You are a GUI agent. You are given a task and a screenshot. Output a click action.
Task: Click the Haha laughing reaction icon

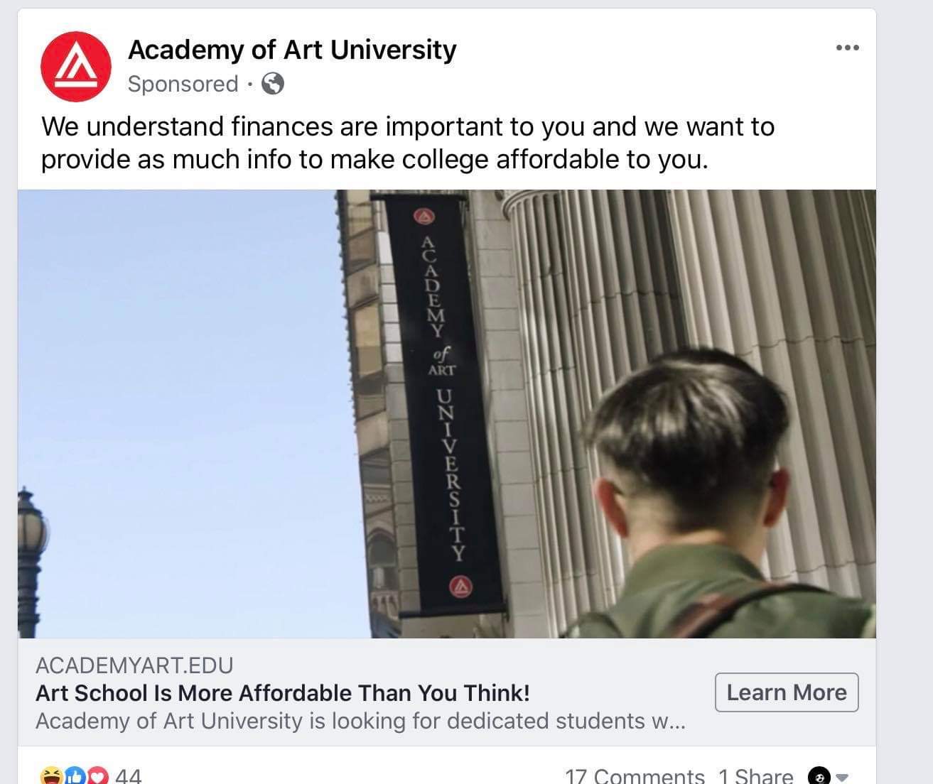pos(51,775)
